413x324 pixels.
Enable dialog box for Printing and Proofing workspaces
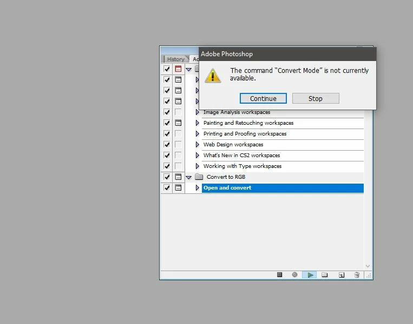[x=178, y=133]
